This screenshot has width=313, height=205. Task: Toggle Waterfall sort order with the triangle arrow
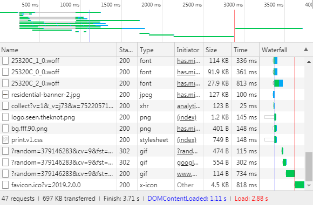pos(306,50)
